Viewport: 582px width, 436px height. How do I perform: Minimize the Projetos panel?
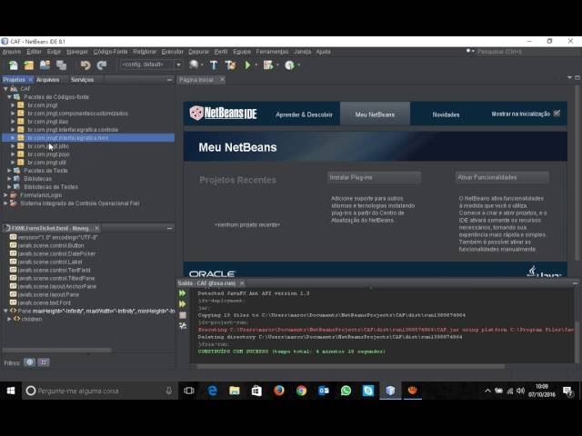coord(170,80)
